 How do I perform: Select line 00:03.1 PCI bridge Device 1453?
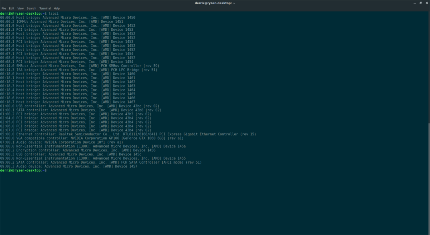point(67,42)
